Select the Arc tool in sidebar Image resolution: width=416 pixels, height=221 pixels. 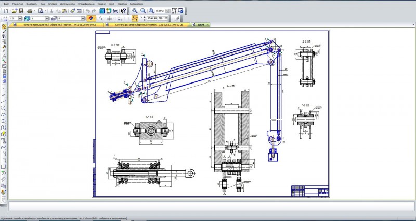tap(4, 115)
